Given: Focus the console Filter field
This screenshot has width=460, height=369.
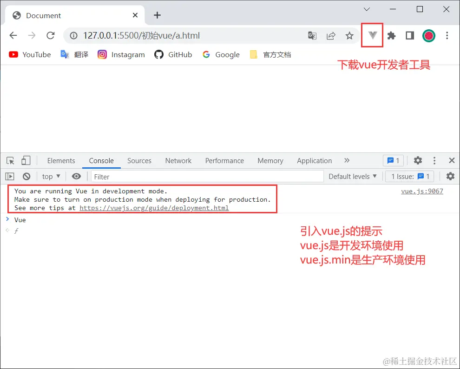Looking at the screenshot, I should 207,177.
